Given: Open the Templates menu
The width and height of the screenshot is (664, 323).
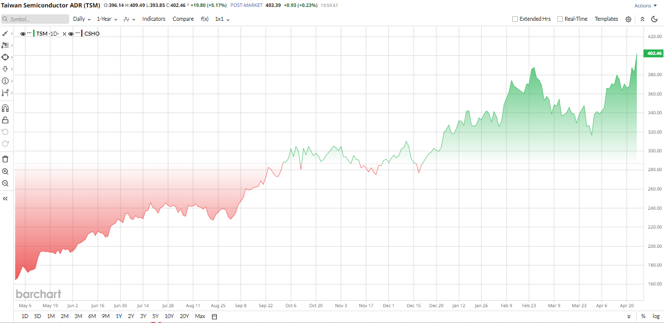Looking at the screenshot, I should point(606,19).
